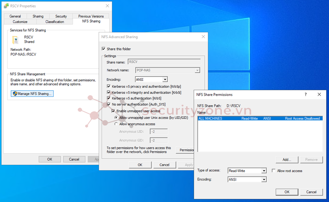Close the RSCV Properties window

coord(107,6)
